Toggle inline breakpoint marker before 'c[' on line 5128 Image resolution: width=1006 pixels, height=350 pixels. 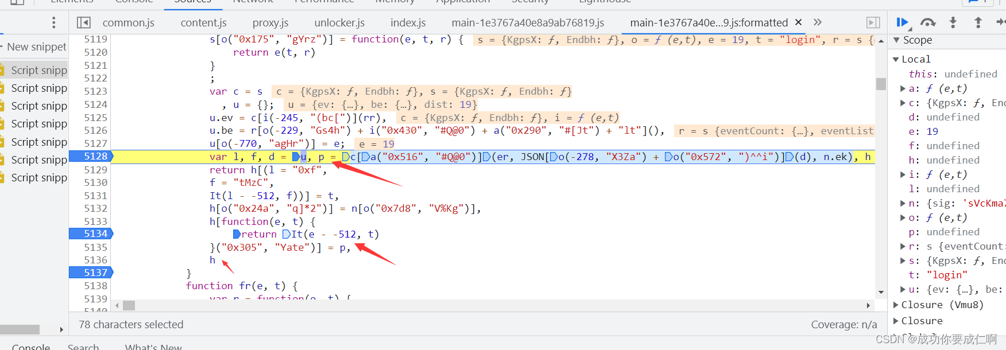point(346,157)
